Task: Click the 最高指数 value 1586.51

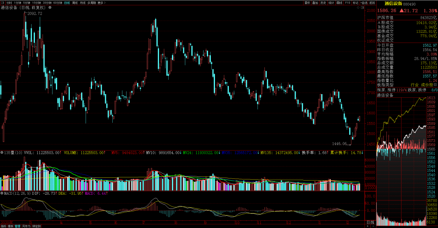Action: (x=430, y=72)
